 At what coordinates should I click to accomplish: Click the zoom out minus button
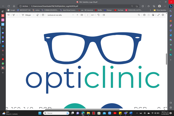pos(73,15)
